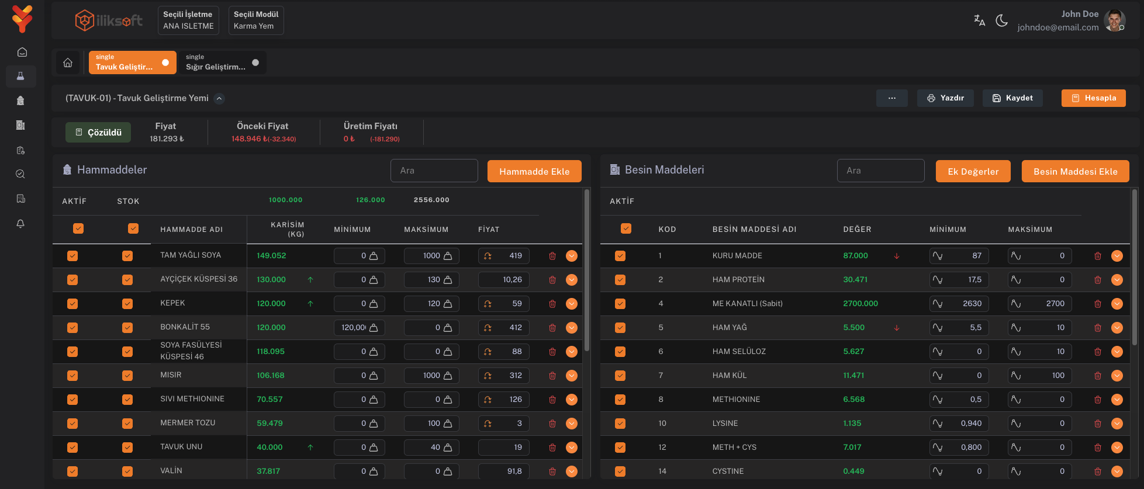Click the Hesapla button

(1094, 98)
